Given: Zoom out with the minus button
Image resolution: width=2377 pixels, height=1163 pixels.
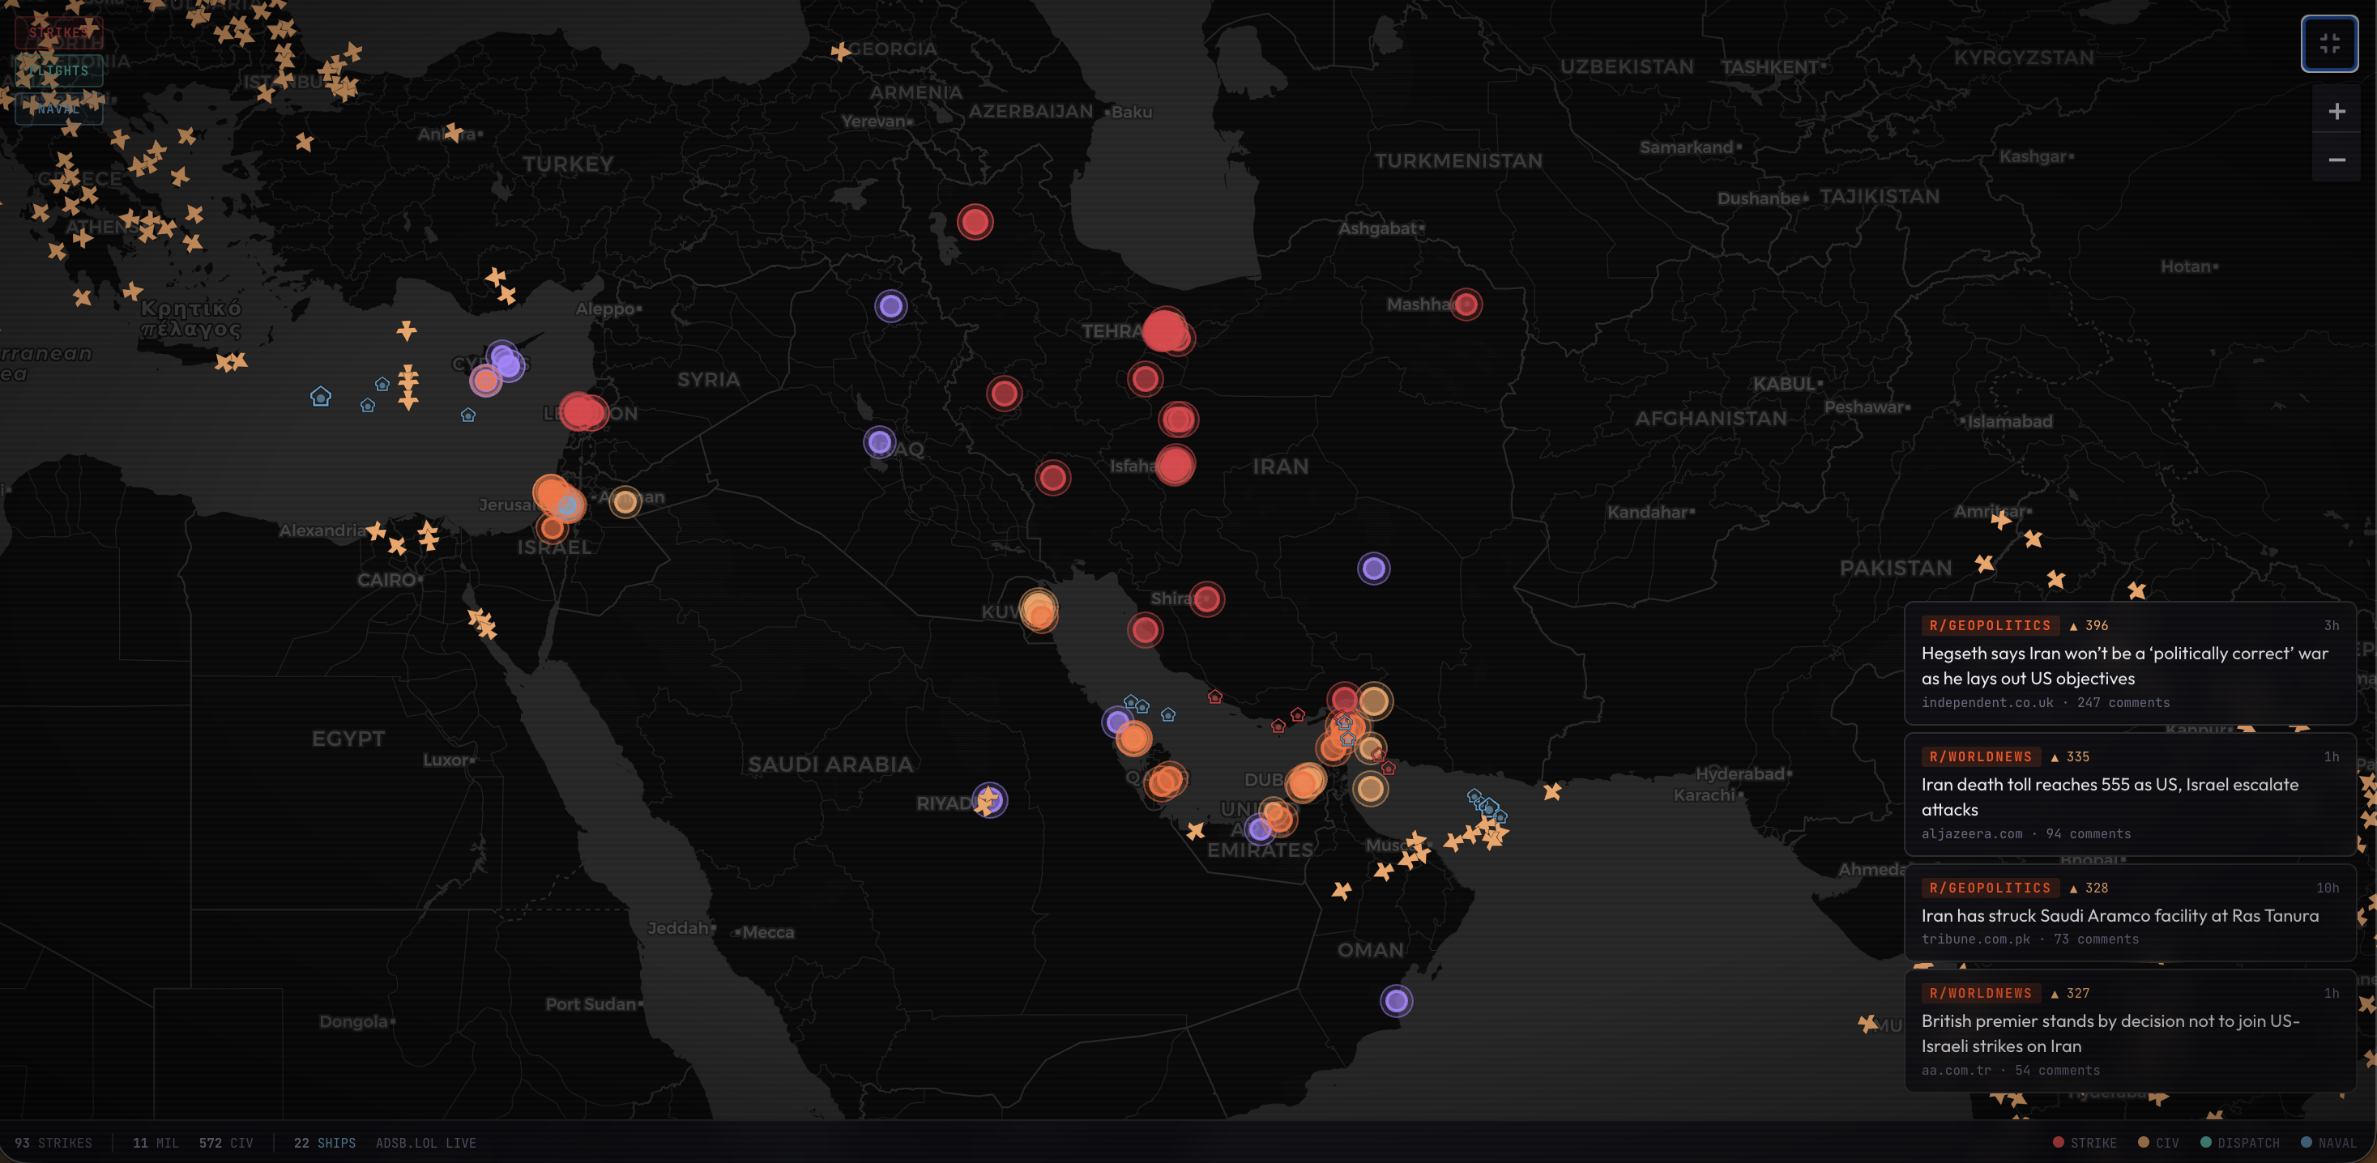Looking at the screenshot, I should (x=2336, y=160).
